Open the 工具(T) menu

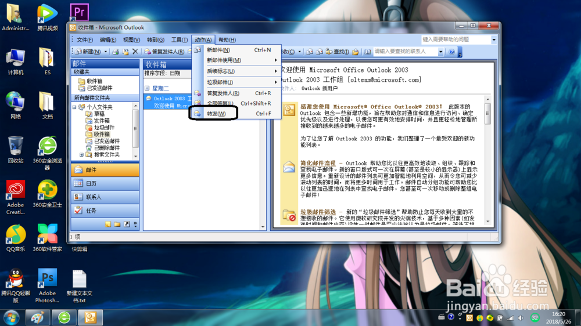point(179,39)
